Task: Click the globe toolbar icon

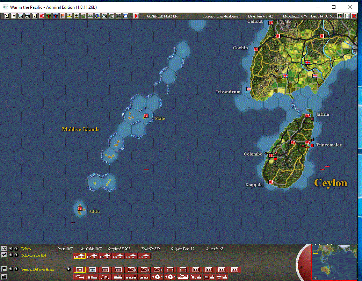Action: pos(97,16)
